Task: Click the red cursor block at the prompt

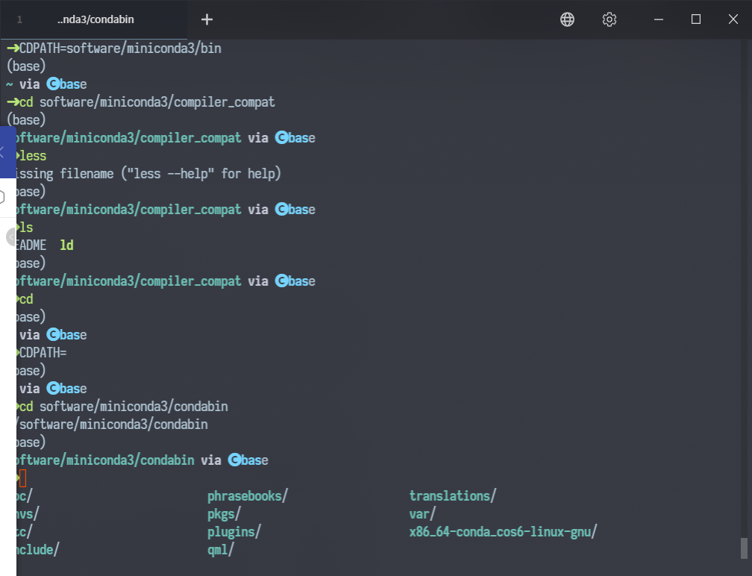Action: [x=22, y=478]
